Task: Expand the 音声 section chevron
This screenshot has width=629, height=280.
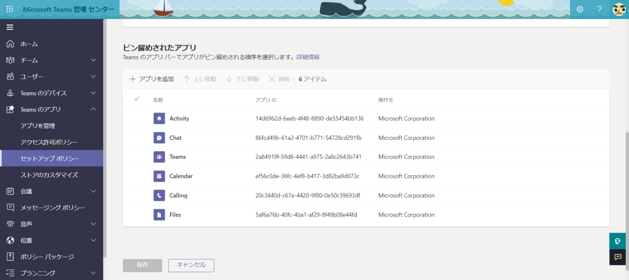Action: (93, 224)
